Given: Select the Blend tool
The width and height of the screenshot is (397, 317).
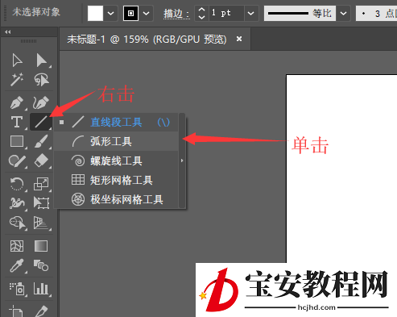Looking at the screenshot, I should click(41, 265).
